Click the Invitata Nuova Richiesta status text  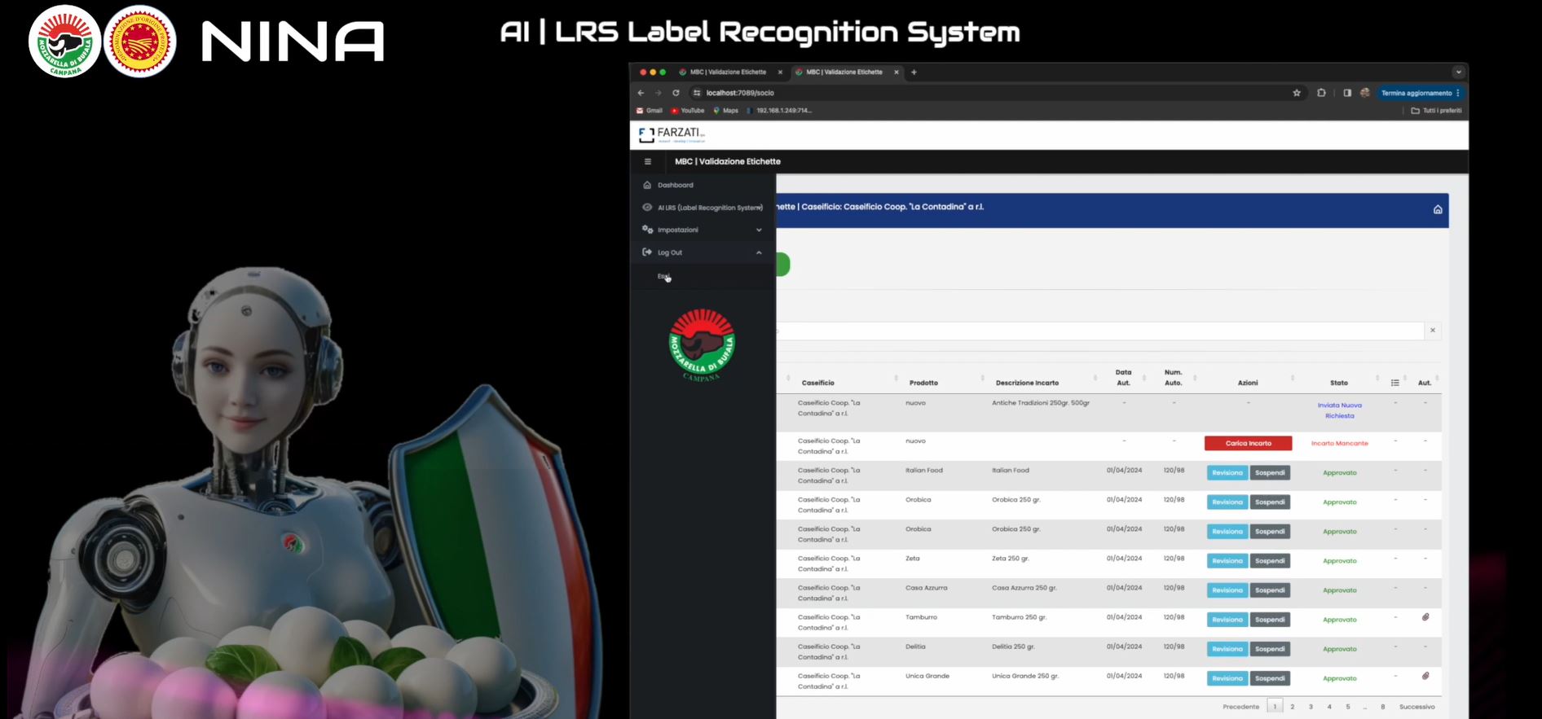[1339, 410]
